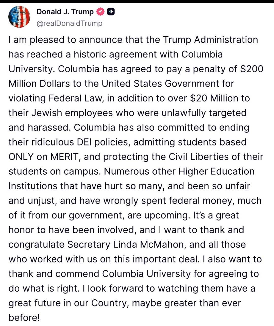Visit the @realDonaldTrump handle
Image resolution: width=274 pixels, height=326 pixels.
[69, 23]
